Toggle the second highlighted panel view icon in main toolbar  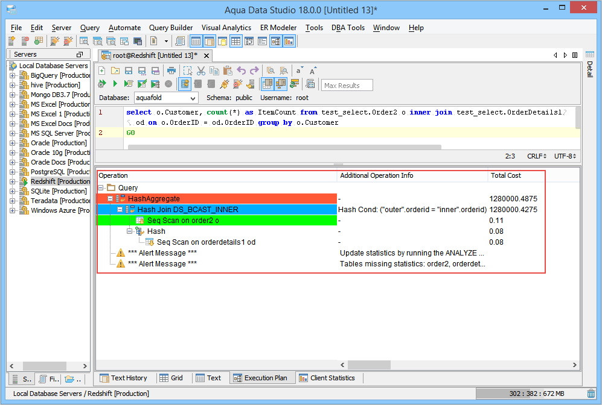coord(210,41)
